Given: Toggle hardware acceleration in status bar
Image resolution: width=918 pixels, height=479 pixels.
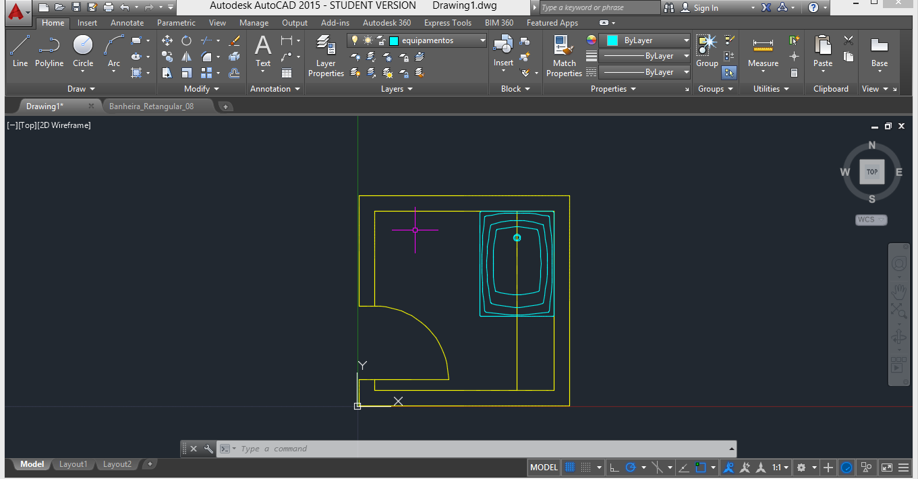Looking at the screenshot, I should pyautogui.click(x=847, y=467).
